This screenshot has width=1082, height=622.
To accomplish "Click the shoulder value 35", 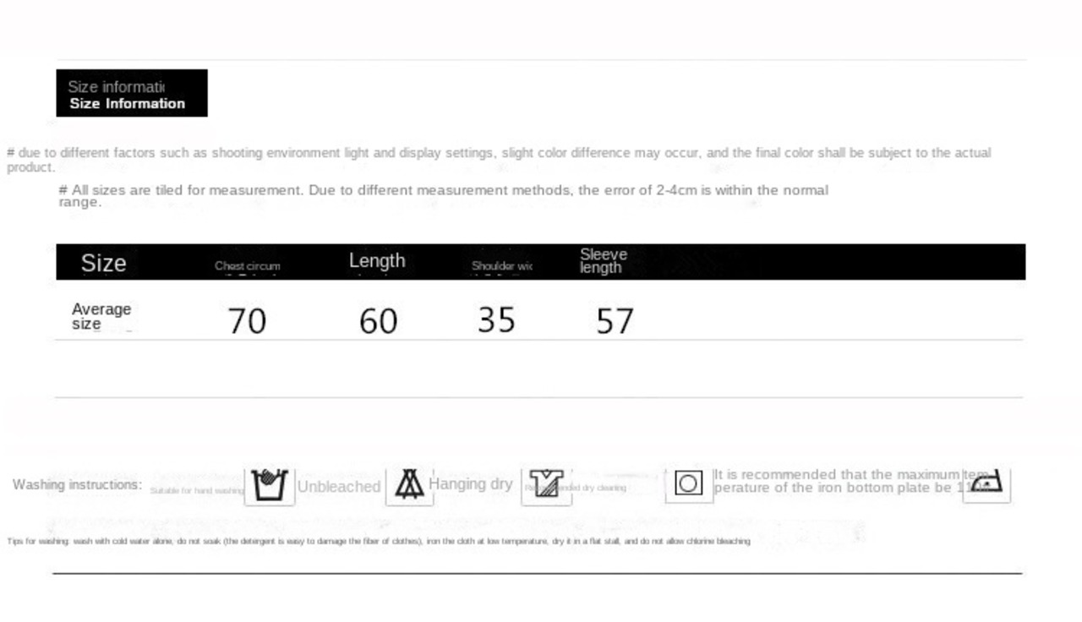I will point(496,320).
